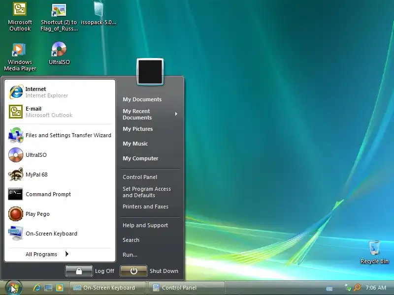Click Show Desktop quick launch icon

(48, 288)
